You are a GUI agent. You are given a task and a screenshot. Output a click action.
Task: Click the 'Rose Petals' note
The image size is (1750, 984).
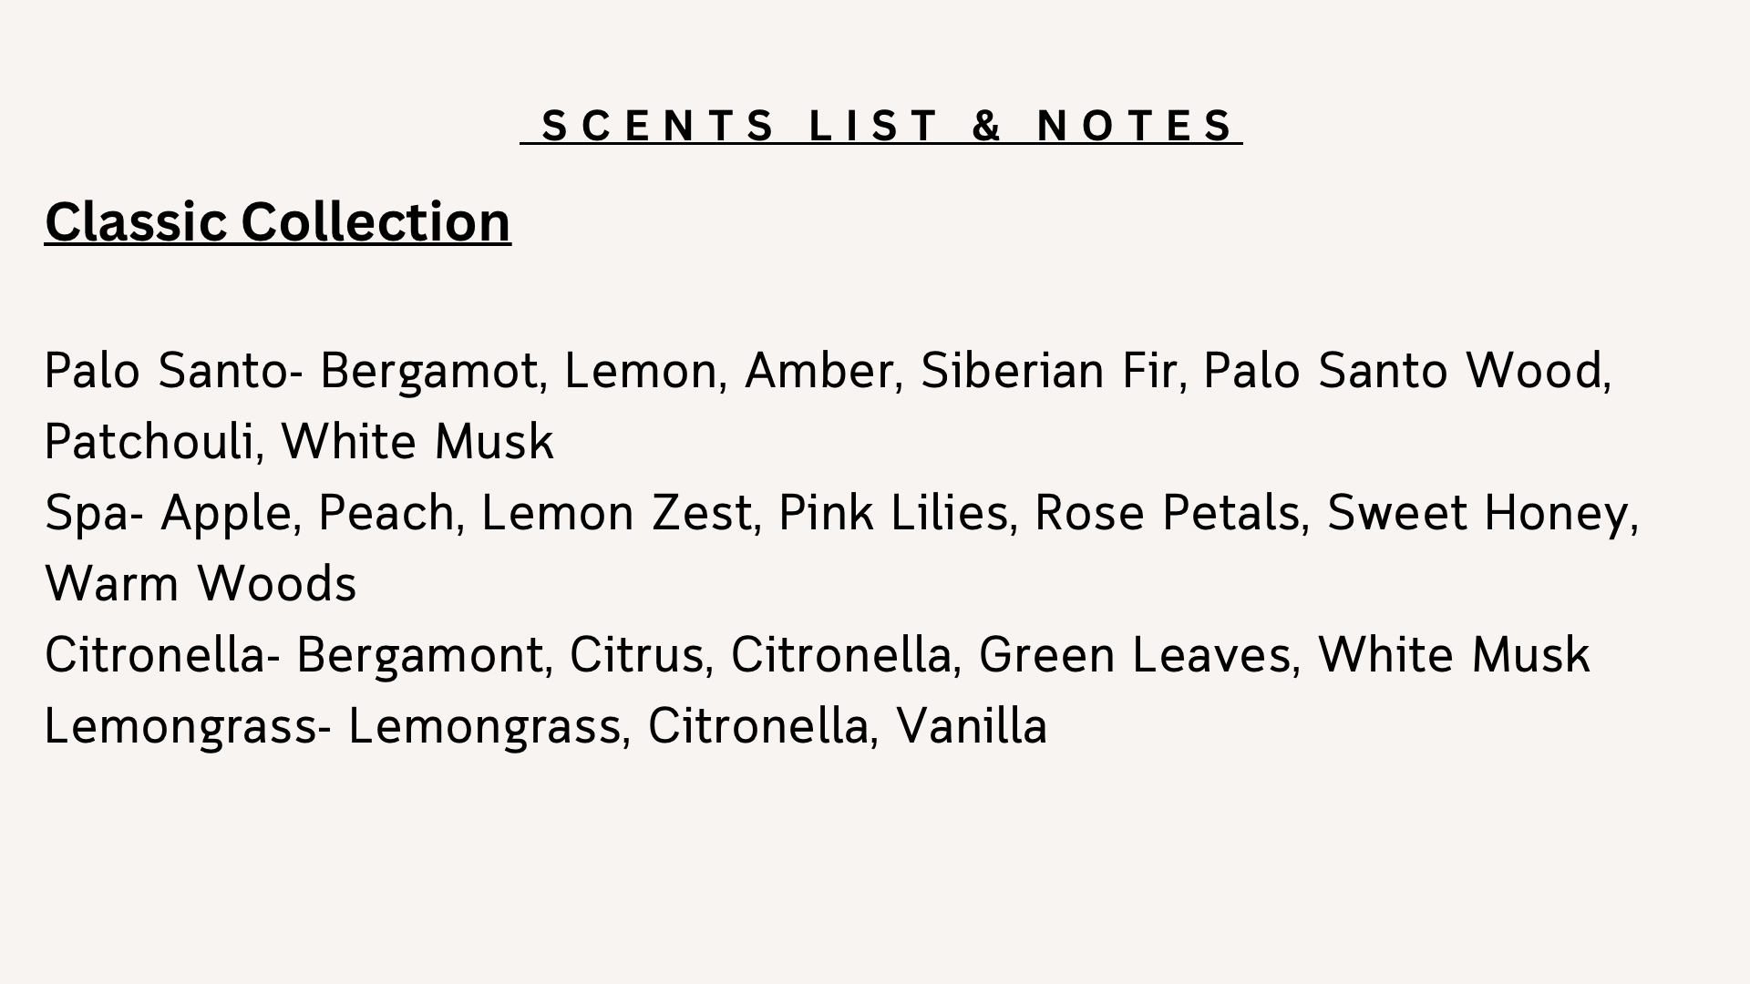pyautogui.click(x=1167, y=513)
